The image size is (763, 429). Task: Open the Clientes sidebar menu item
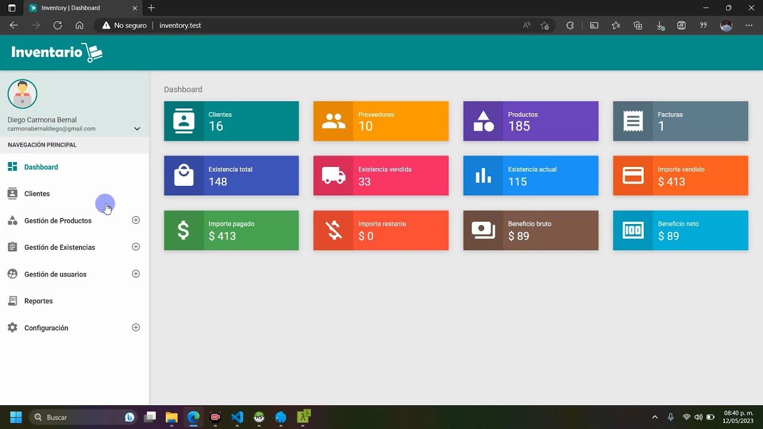click(37, 194)
